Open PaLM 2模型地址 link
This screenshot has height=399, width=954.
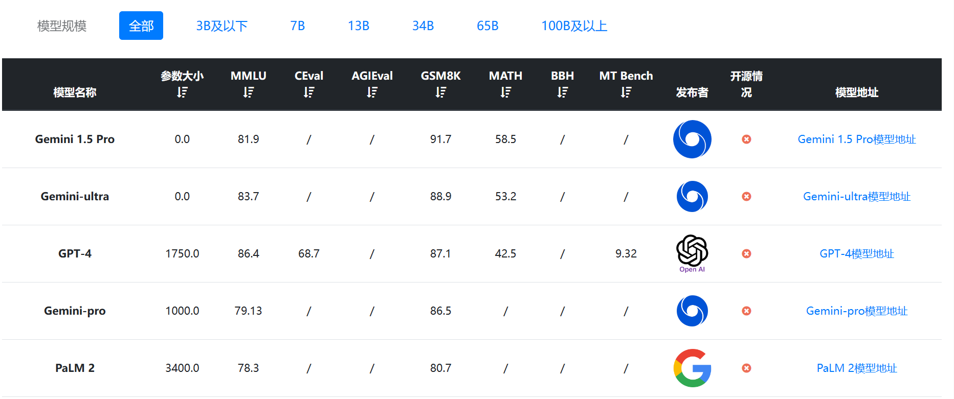pos(857,368)
